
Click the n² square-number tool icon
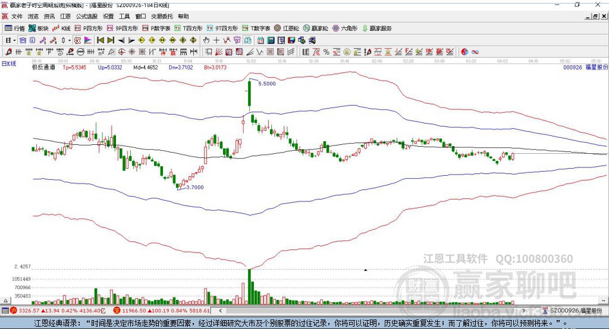tap(101, 52)
